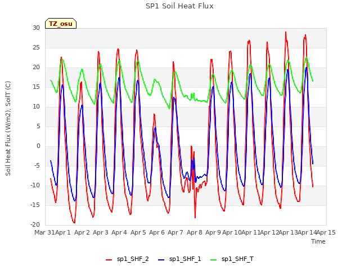The width and height of the screenshot is (360, 270).
Task: Select the sp1_SHF_2 legend label
Action: (x=133, y=259)
